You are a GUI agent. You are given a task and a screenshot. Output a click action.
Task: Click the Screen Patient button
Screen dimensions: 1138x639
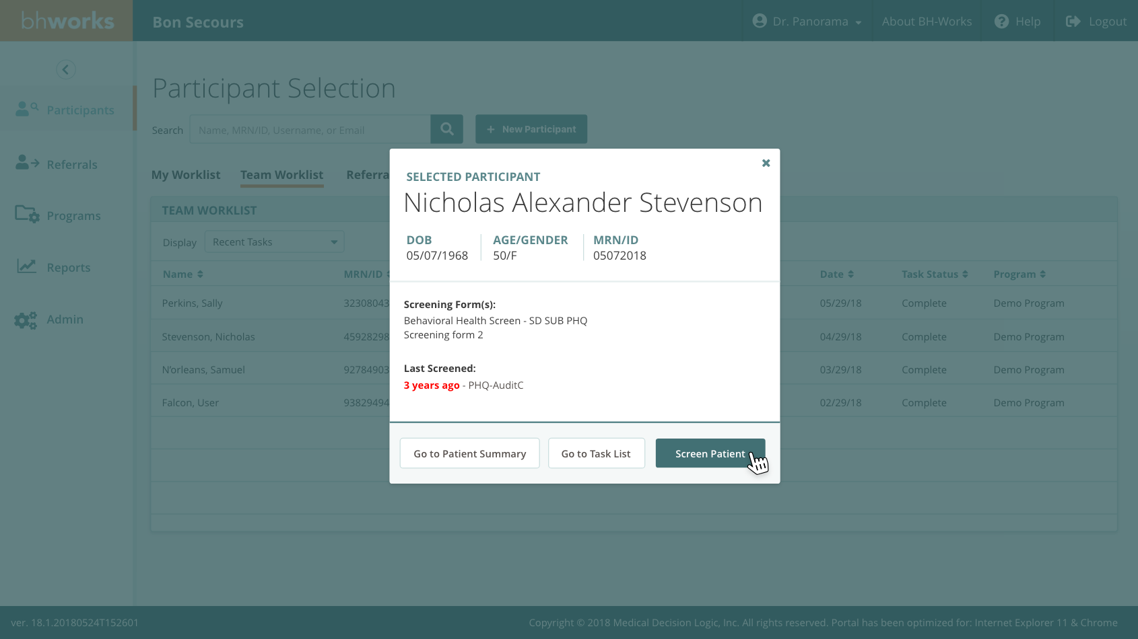click(710, 453)
